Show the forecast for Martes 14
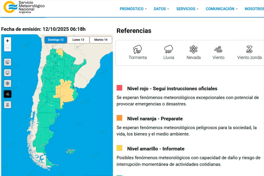 point(101,40)
